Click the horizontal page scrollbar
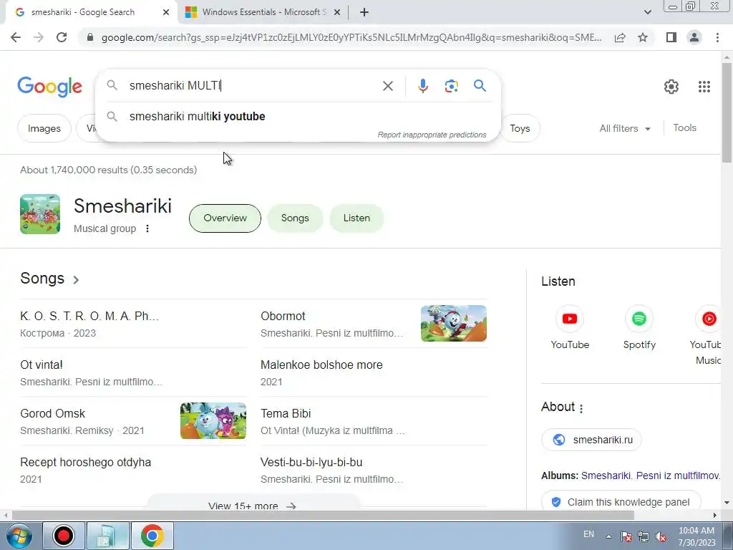 (323, 515)
